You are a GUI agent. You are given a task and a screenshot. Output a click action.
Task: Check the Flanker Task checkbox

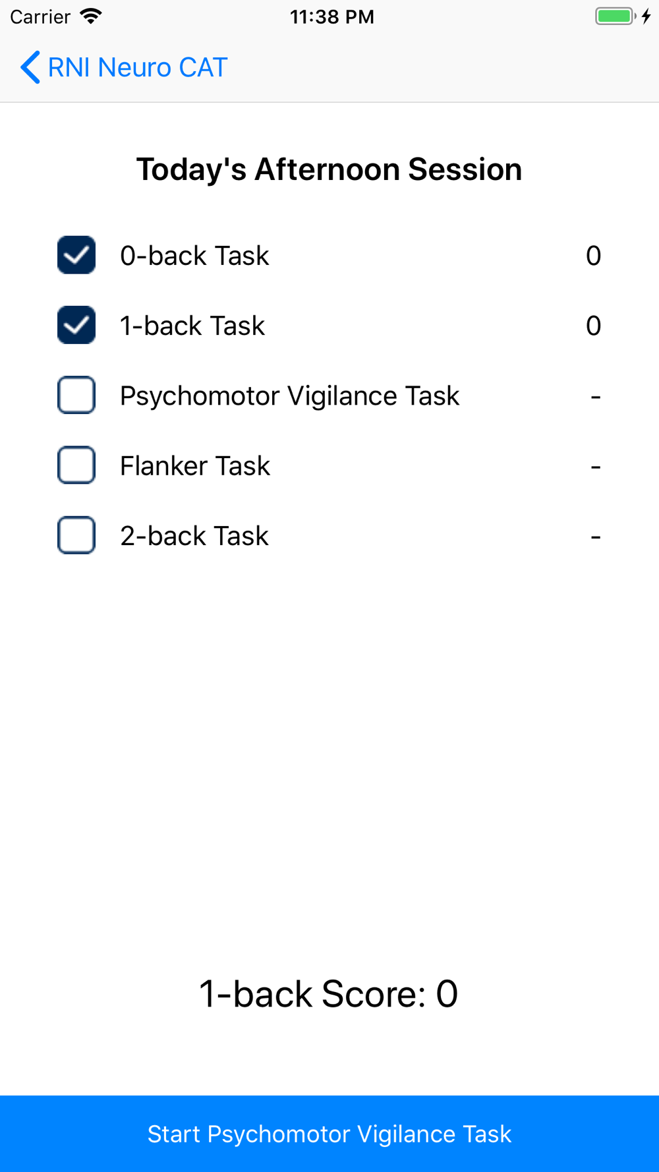[x=76, y=465]
